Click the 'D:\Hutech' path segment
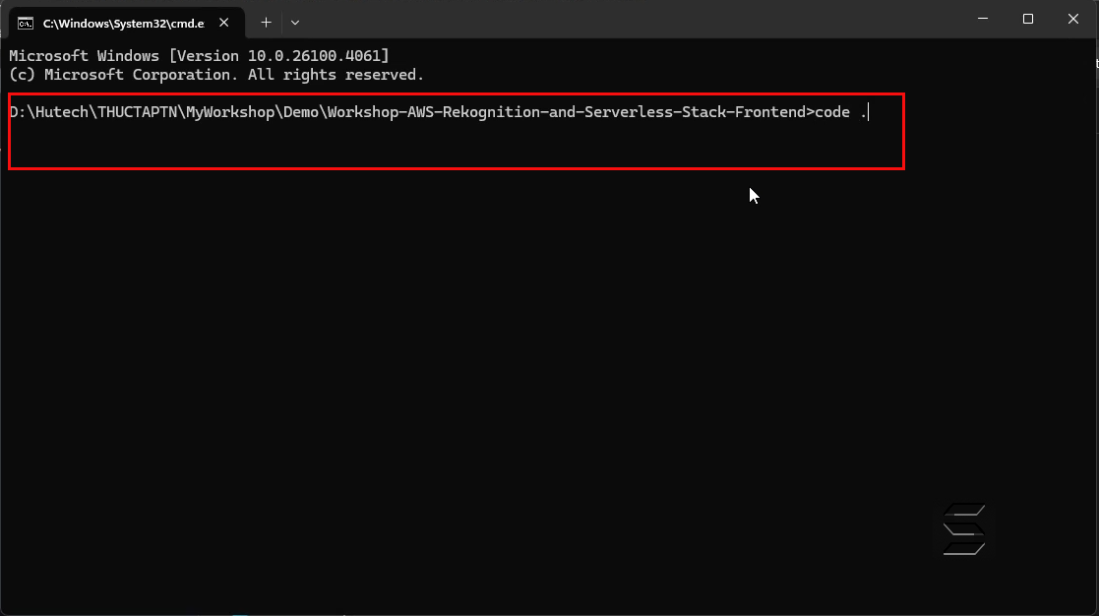The width and height of the screenshot is (1099, 616). click(49, 112)
